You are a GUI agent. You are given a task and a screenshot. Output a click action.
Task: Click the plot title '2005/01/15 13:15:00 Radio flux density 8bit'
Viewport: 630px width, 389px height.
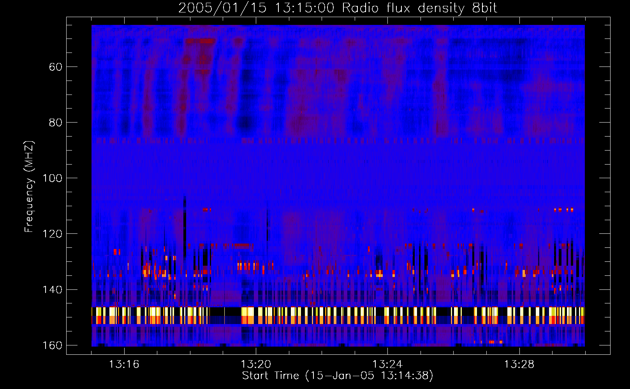(338, 8)
